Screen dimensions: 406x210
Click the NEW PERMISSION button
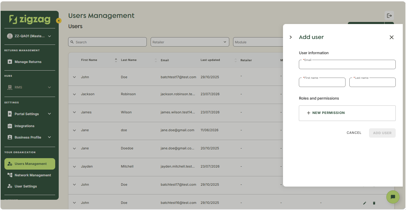point(347,113)
